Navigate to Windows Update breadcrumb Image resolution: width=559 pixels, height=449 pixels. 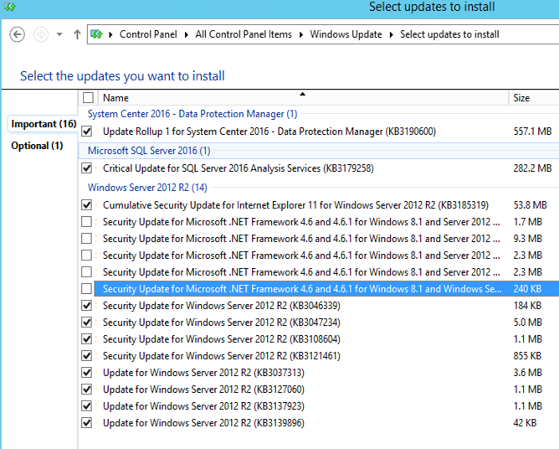click(346, 34)
